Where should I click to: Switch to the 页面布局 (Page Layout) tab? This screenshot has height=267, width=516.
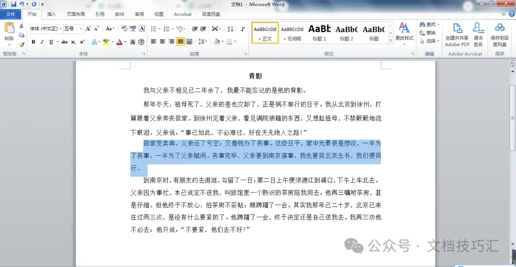(75, 14)
